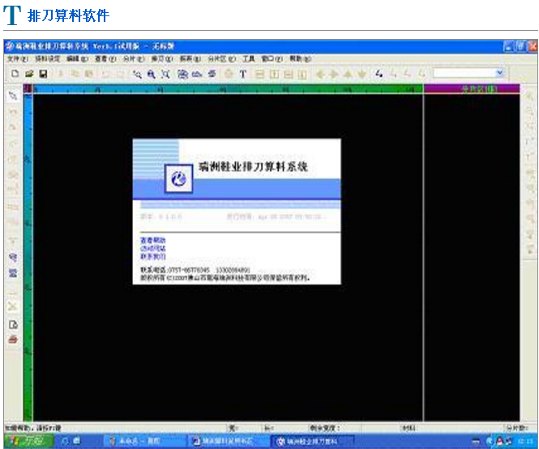Click the blue diamond-shaped icon in left sidebar
The height and width of the screenshot is (449, 539).
click(x=13, y=257)
